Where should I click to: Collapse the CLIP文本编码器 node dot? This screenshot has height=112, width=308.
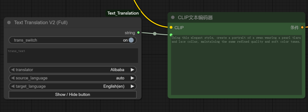coord(173,17)
